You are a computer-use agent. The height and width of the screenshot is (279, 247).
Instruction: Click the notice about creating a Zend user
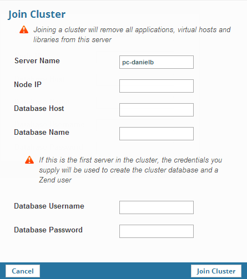point(130,170)
